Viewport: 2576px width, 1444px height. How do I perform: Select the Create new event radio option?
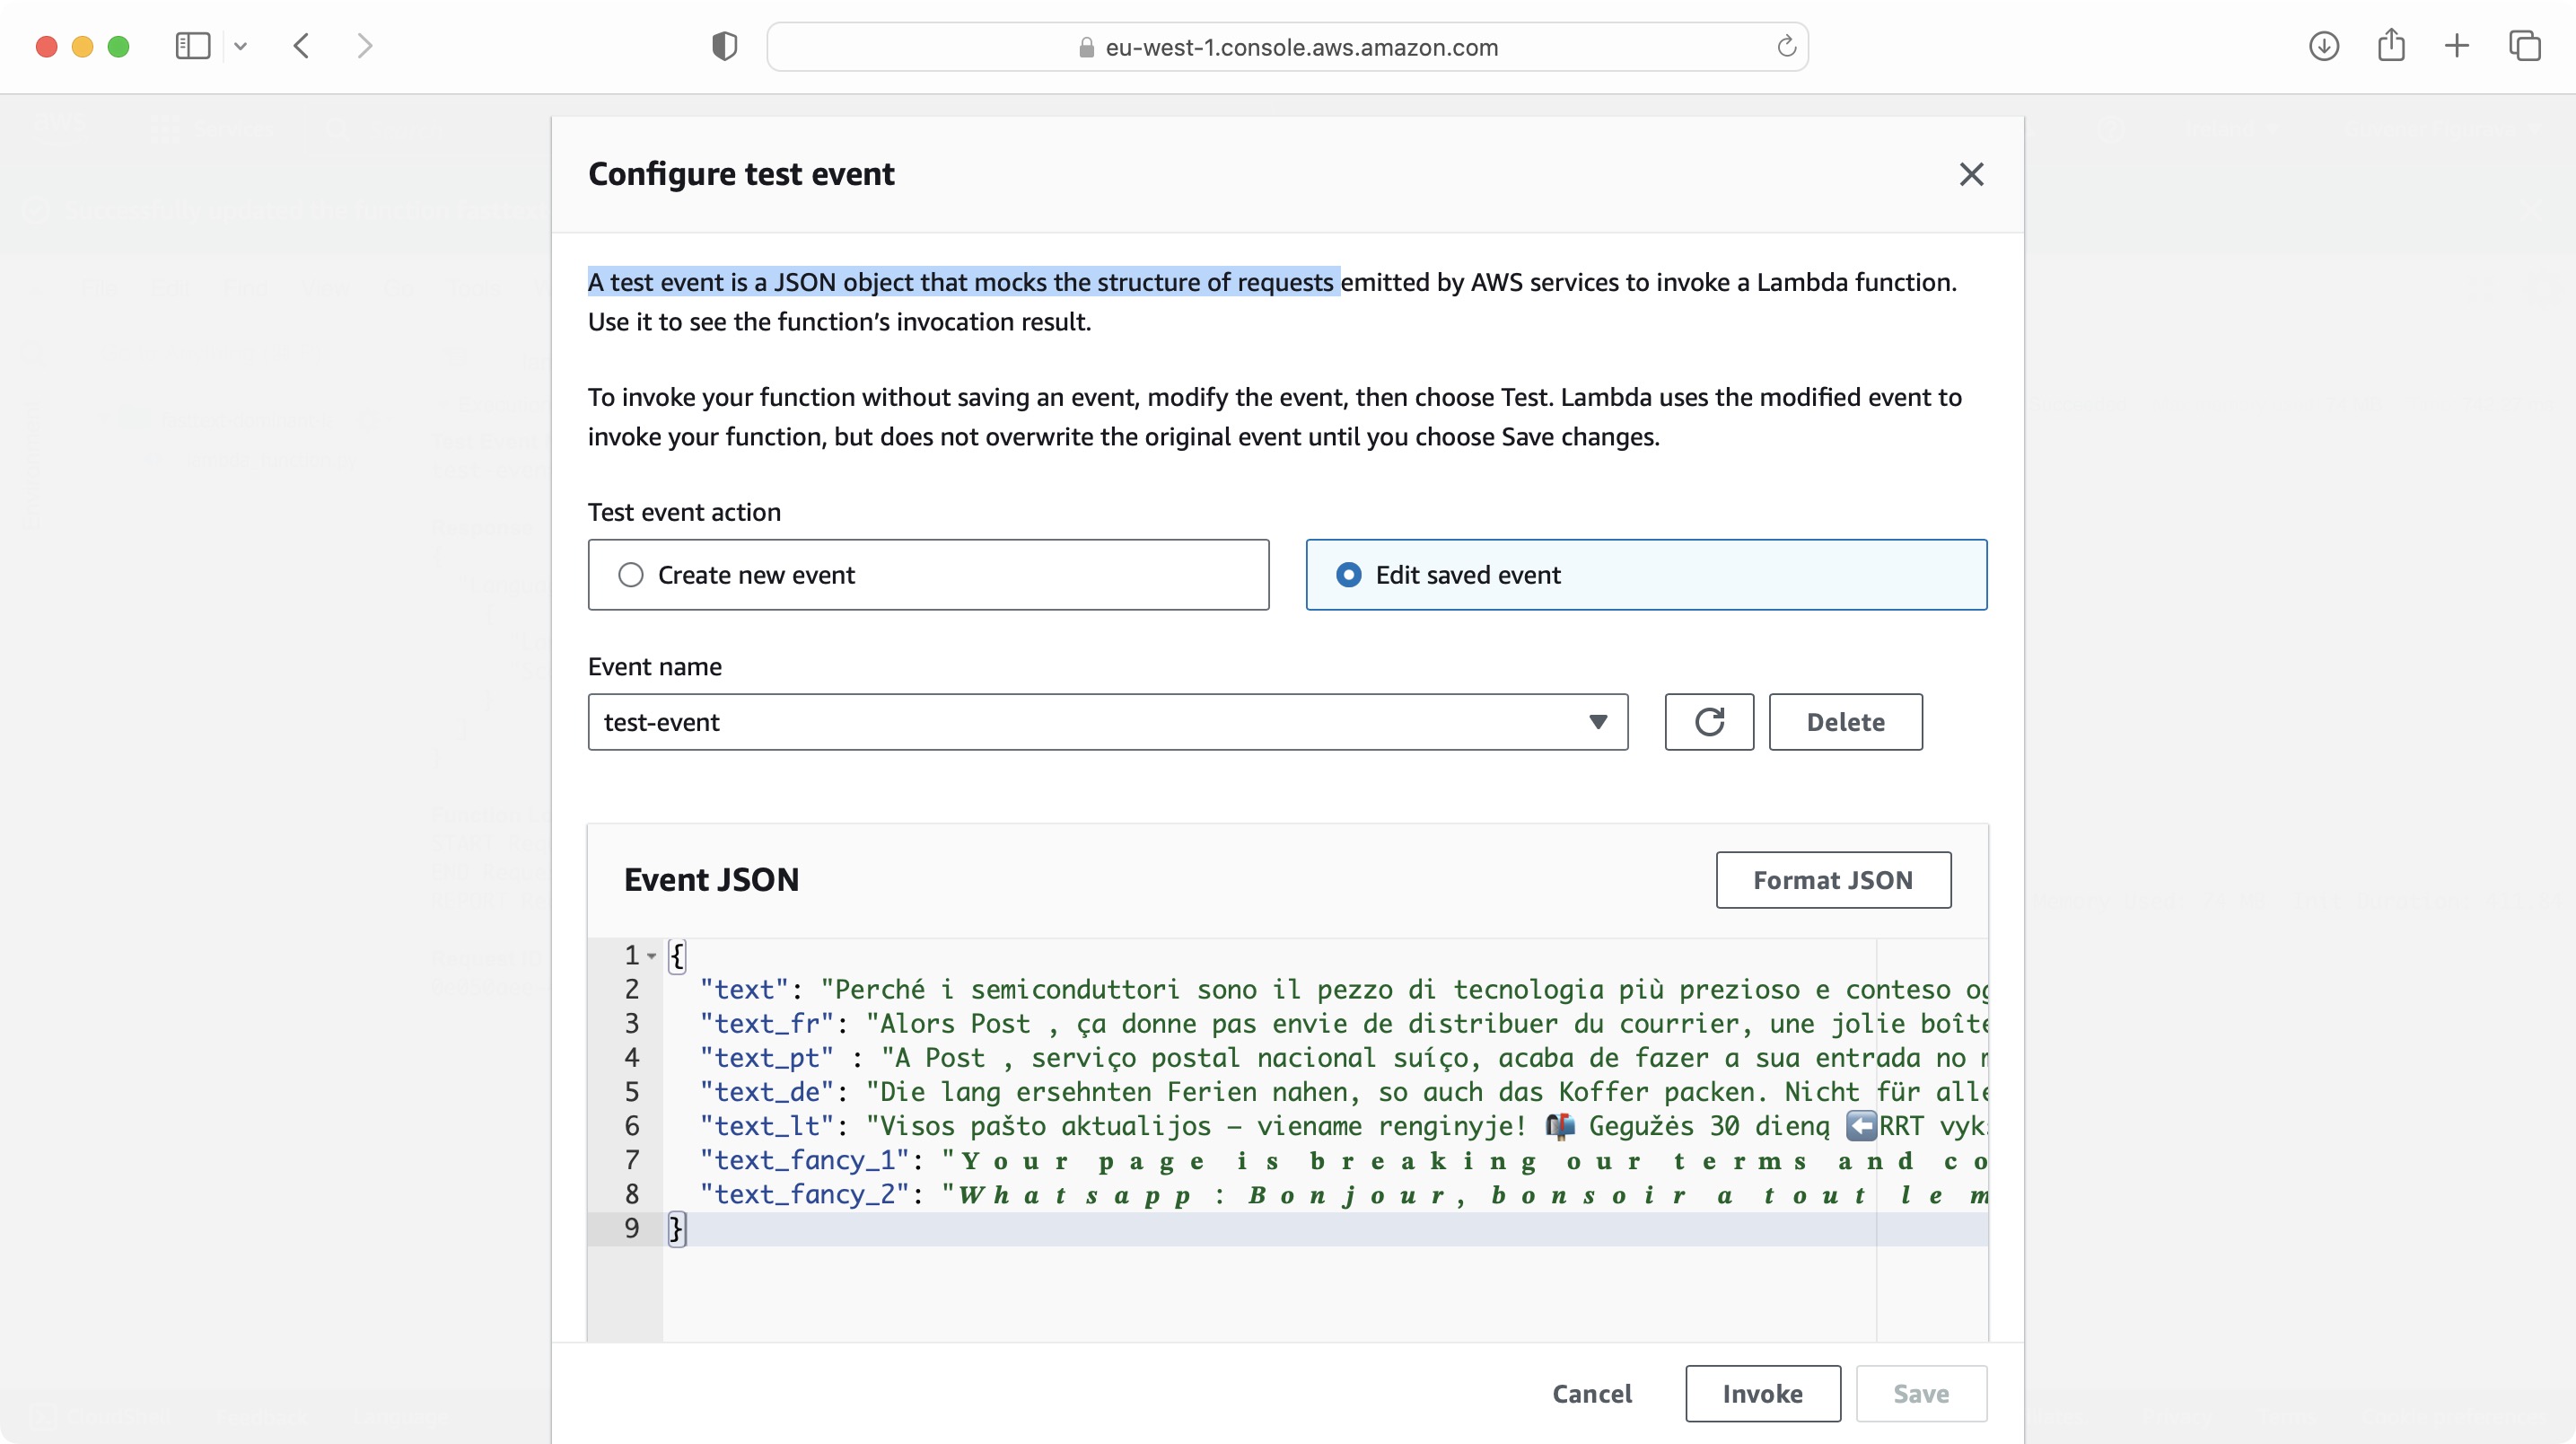pos(631,575)
